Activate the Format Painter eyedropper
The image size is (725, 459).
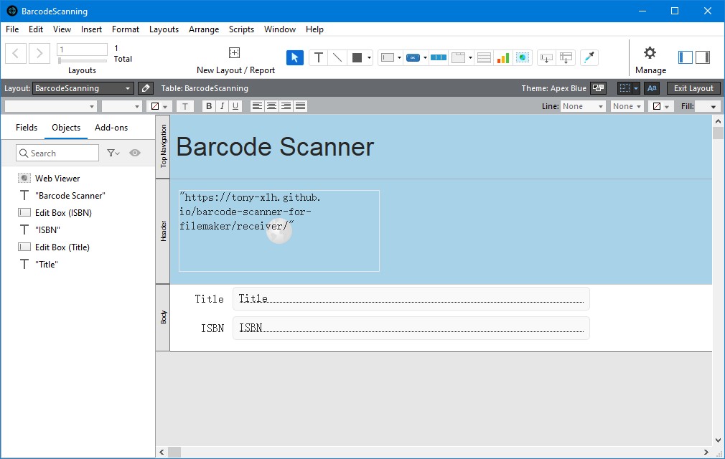[589, 58]
